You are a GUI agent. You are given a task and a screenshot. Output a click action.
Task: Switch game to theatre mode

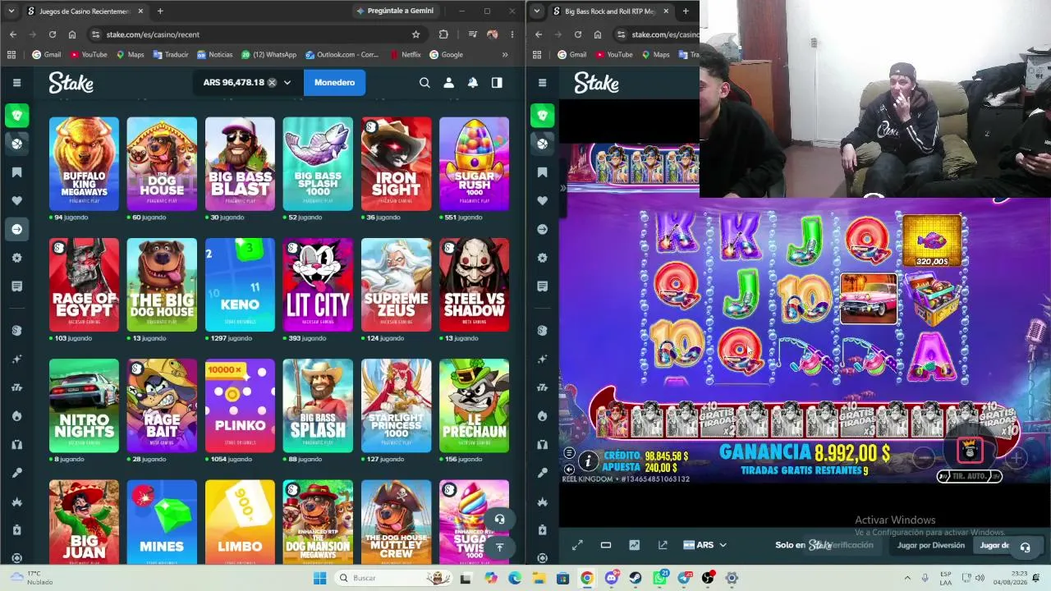pyautogui.click(x=606, y=545)
